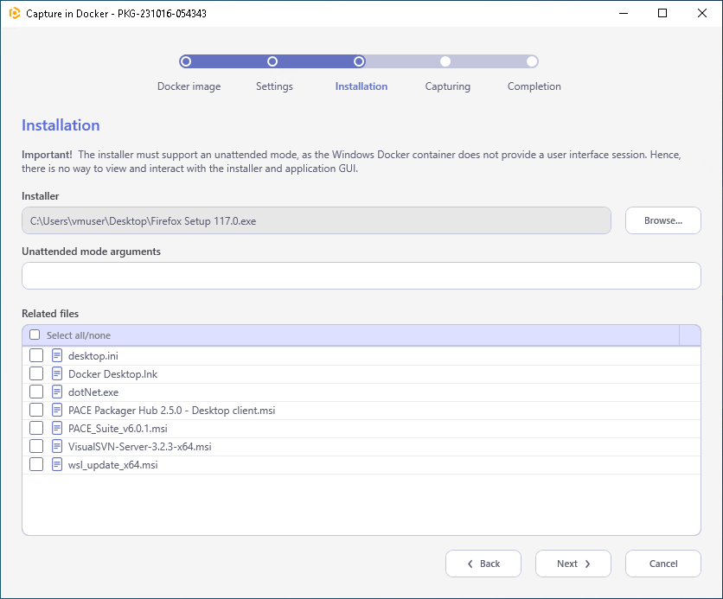
Task: Click the Capturing progress circle
Action: [445, 61]
